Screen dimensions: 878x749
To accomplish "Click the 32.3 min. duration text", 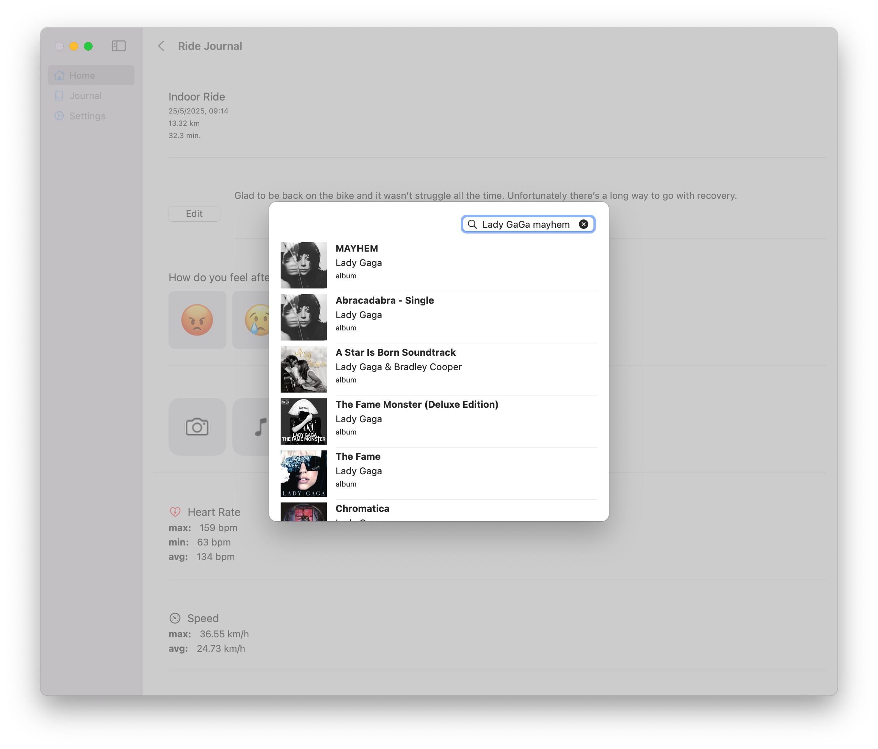I will 184,136.
